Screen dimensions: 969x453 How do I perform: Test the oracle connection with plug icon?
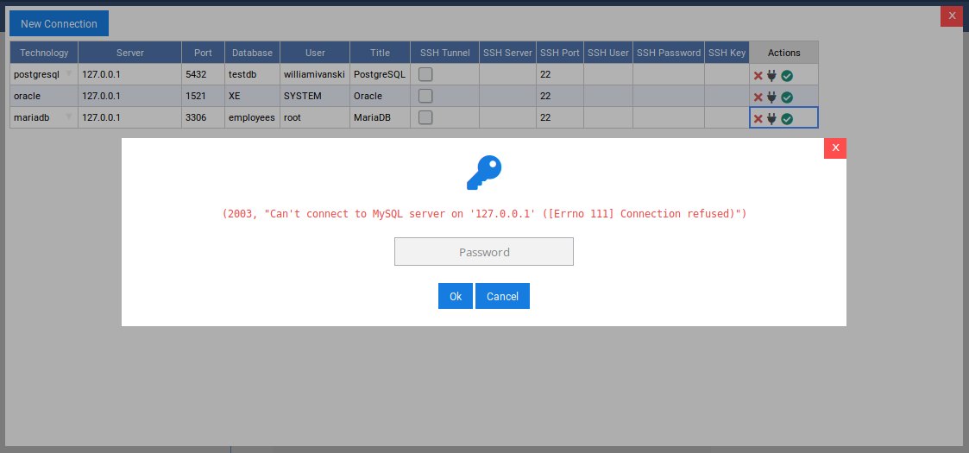[771, 97]
